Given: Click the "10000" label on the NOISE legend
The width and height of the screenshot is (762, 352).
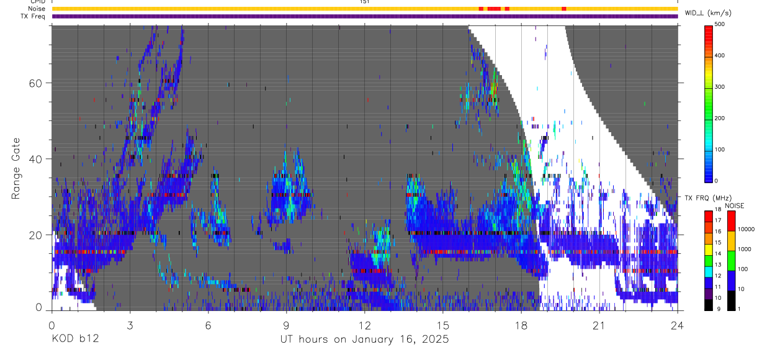Looking at the screenshot, I should [x=747, y=229].
